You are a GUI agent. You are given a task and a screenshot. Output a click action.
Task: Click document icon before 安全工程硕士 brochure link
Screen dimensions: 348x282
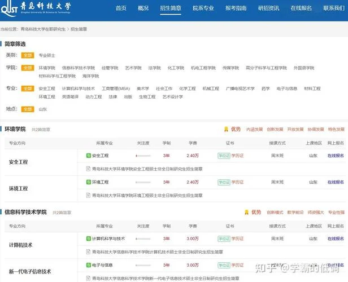88,169
